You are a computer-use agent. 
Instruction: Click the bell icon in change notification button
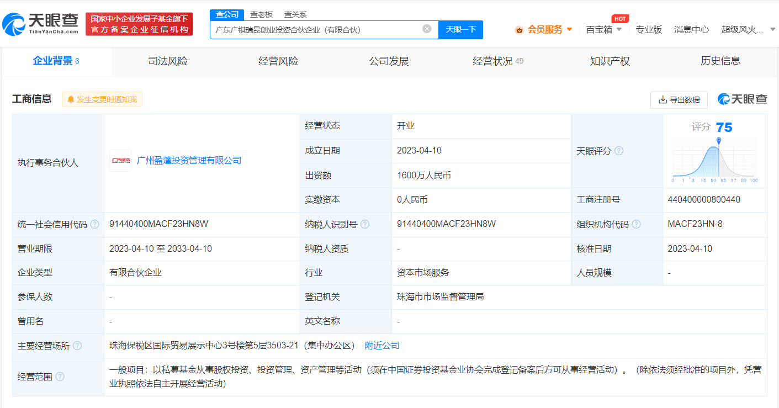pyautogui.click(x=71, y=99)
